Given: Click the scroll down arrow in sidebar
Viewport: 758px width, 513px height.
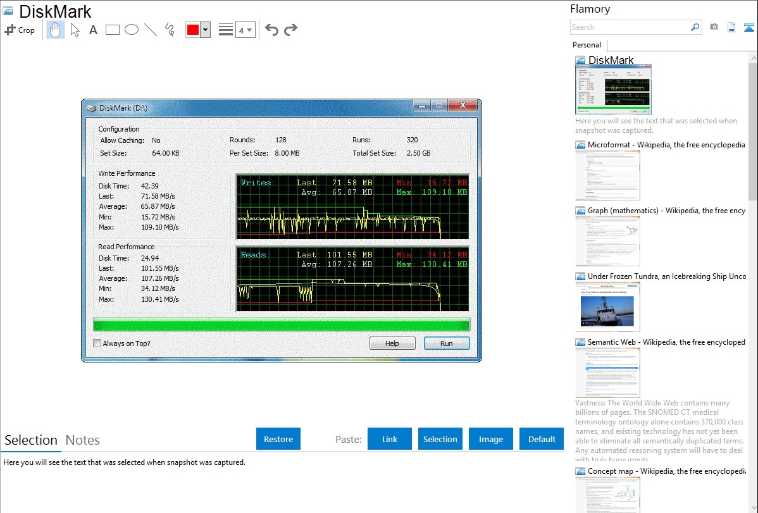Looking at the screenshot, I should [754, 507].
